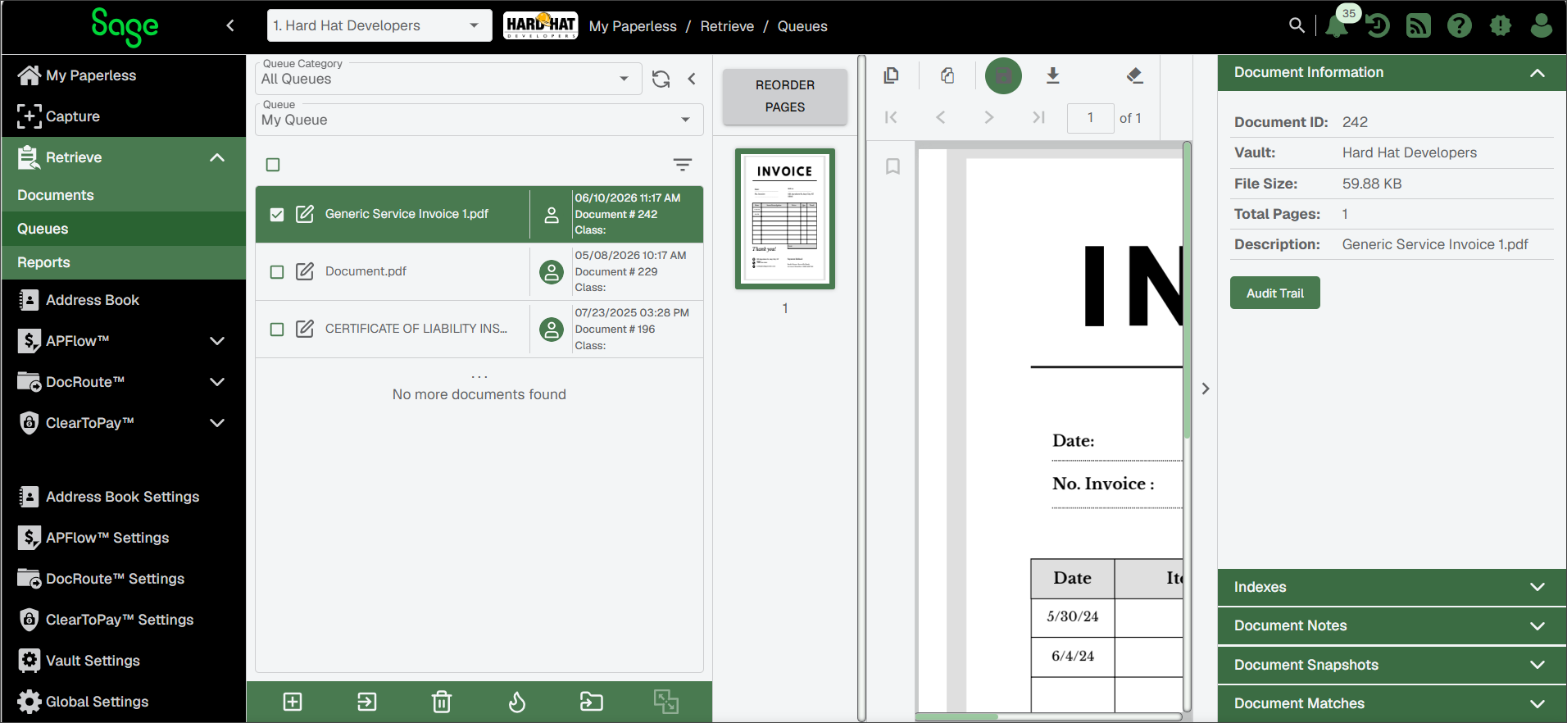This screenshot has width=1567, height=723.
Task: Click the rotate page icon in viewer
Action: [x=947, y=75]
